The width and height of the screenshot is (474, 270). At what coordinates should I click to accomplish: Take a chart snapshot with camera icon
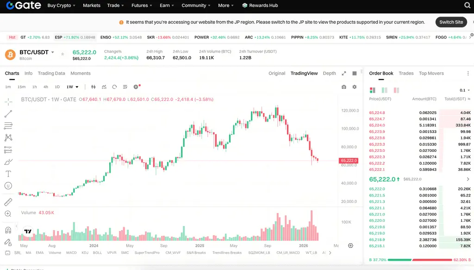[344, 87]
